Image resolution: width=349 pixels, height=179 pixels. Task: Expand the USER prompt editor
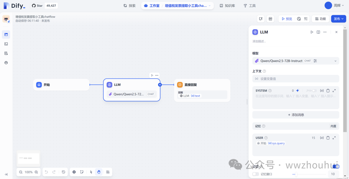334,138
